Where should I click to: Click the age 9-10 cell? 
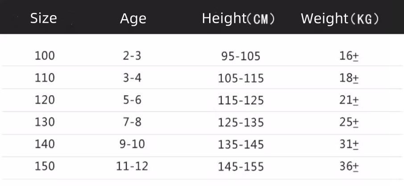tap(132, 144)
